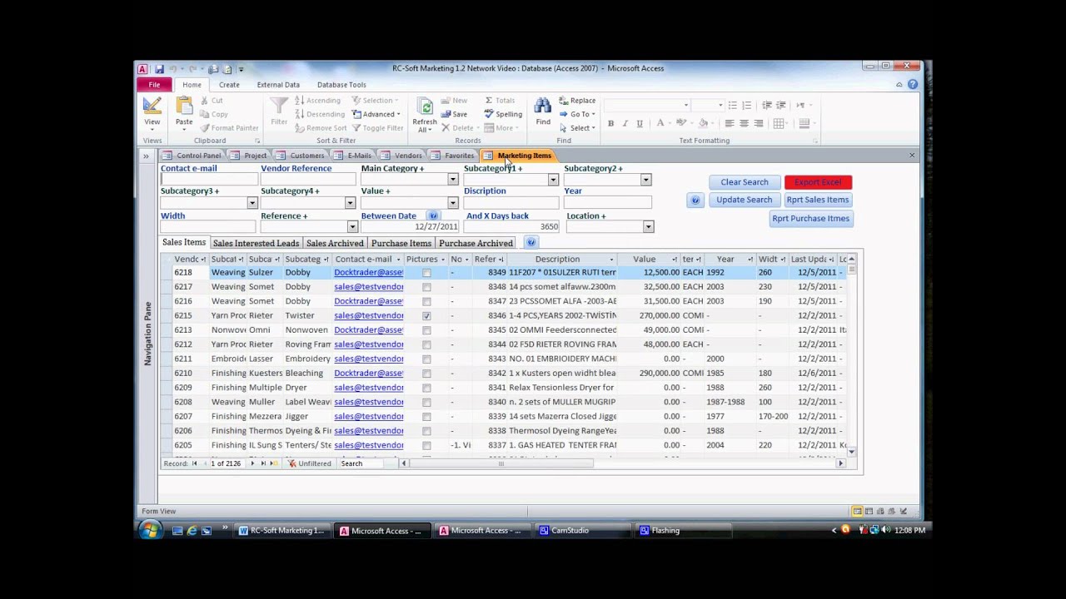This screenshot has width=1066, height=599.
Task: Open the Customers document tab
Action: point(301,156)
